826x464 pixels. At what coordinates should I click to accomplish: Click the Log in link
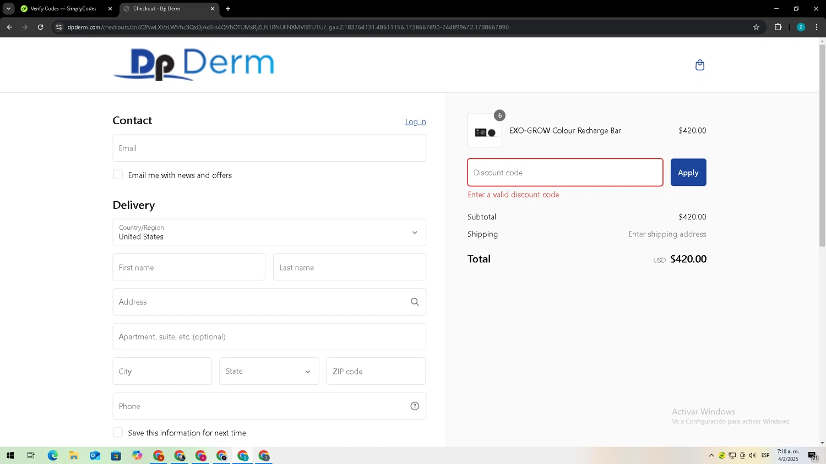(415, 121)
